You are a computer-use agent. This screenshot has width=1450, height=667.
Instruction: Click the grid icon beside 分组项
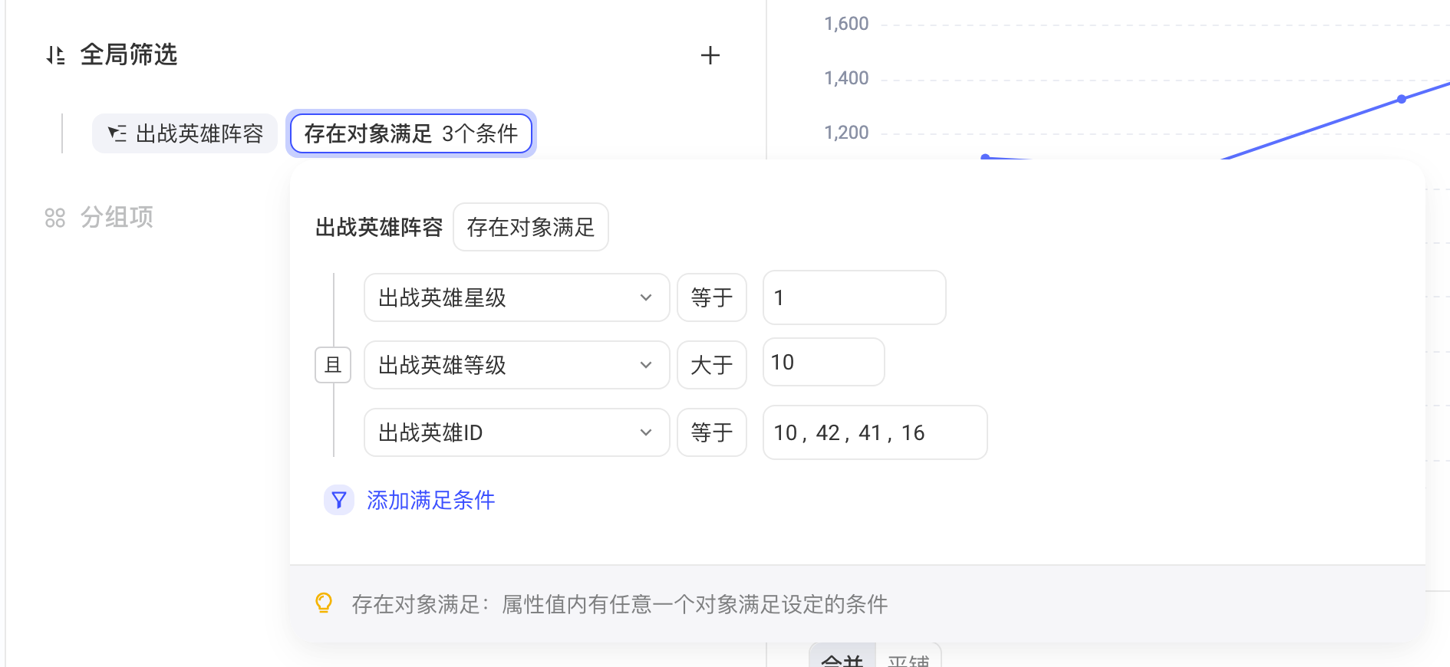(x=55, y=218)
